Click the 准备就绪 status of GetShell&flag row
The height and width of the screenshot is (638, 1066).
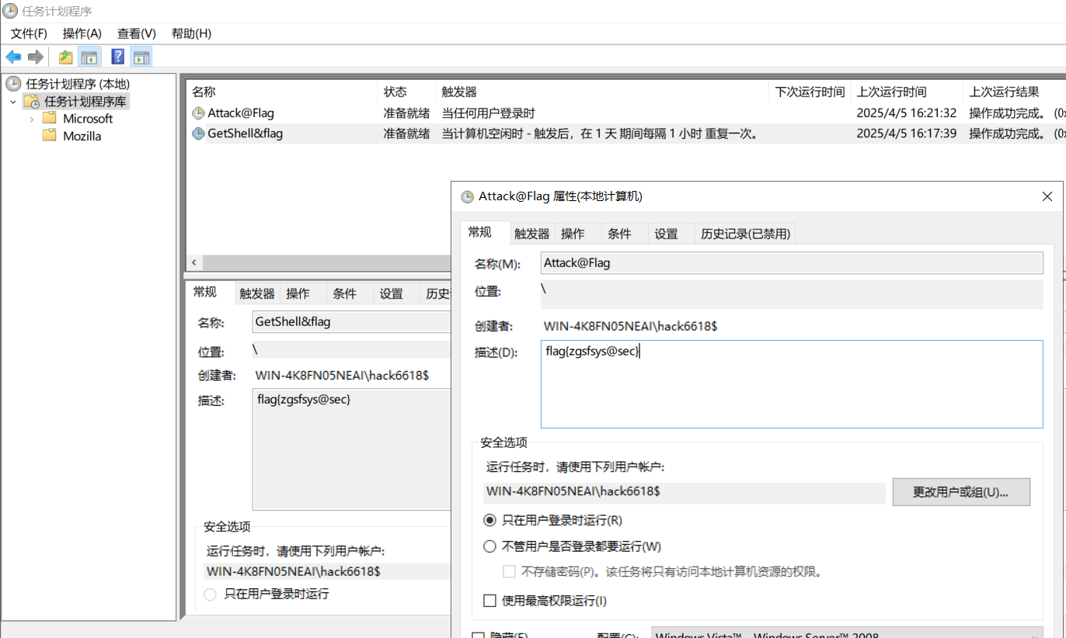406,133
